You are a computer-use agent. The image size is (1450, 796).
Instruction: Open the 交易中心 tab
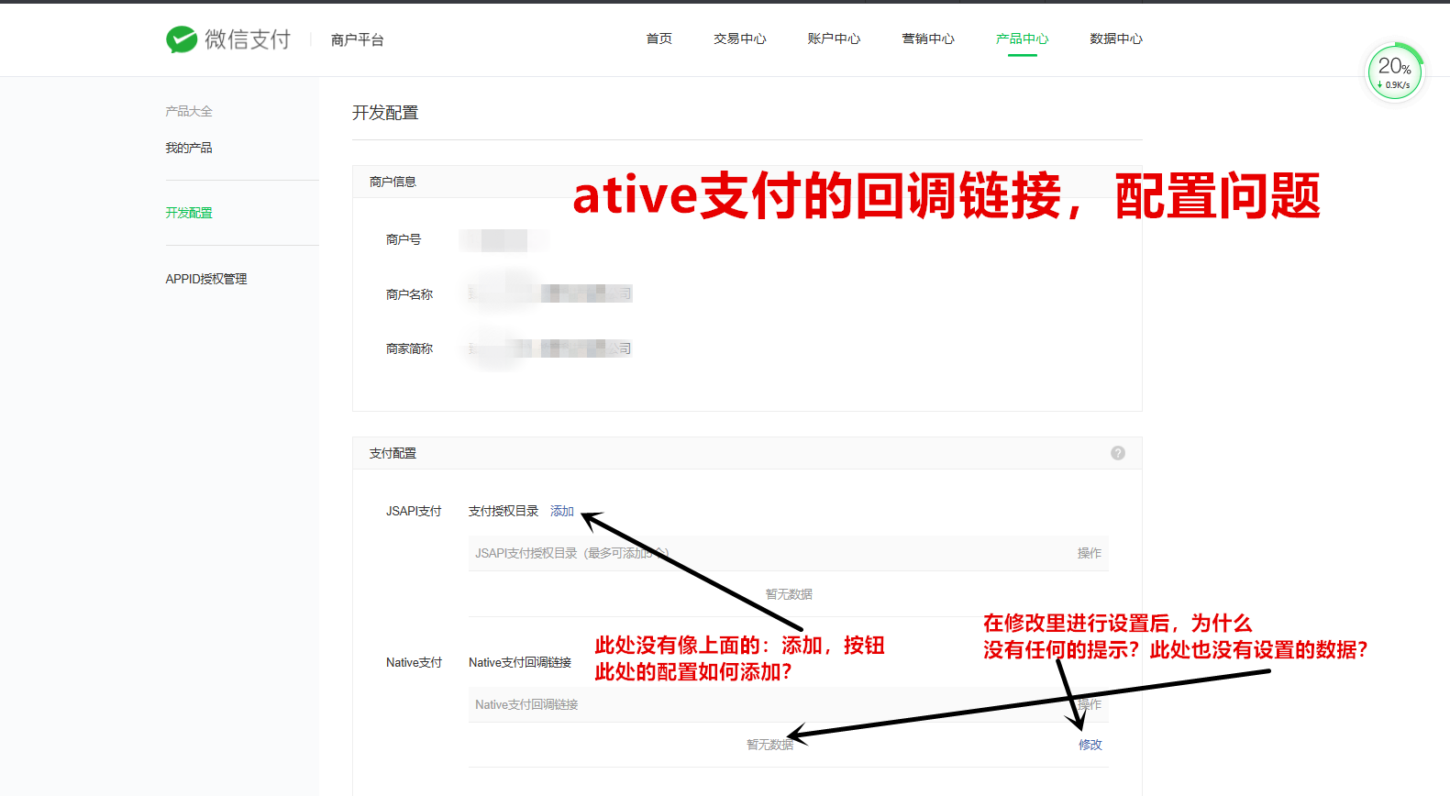pyautogui.click(x=740, y=39)
